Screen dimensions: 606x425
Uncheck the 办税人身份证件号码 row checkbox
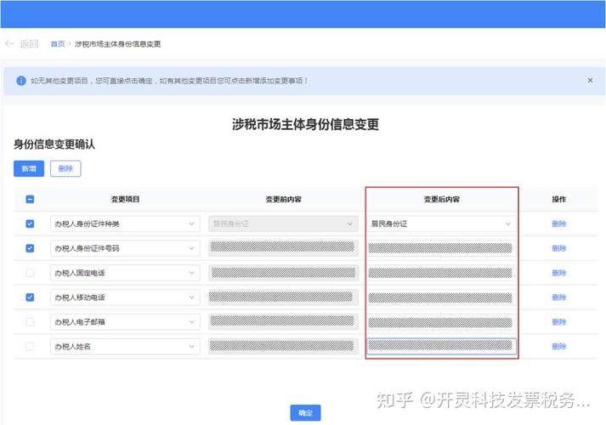(x=30, y=248)
